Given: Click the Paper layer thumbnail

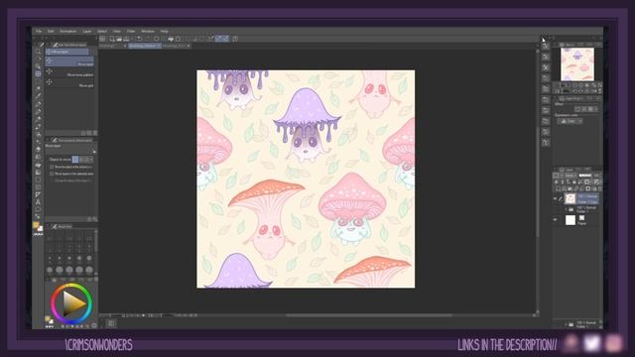Looking at the screenshot, I should click(x=571, y=220).
